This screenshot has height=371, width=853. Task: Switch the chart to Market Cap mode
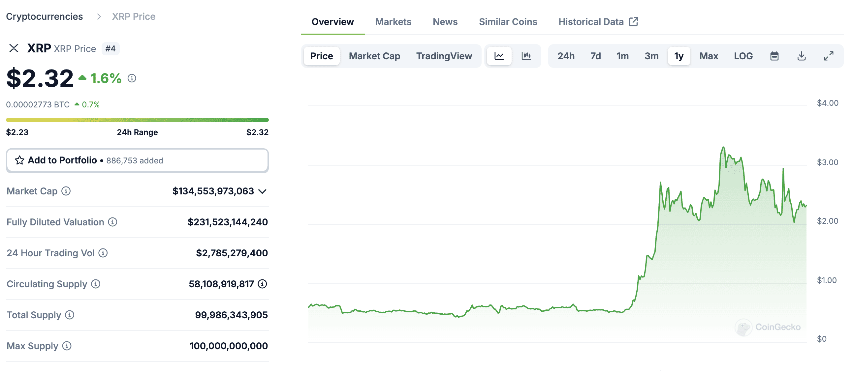coord(374,56)
